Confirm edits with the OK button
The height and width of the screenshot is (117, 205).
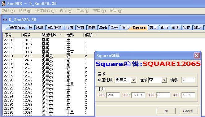166,111
